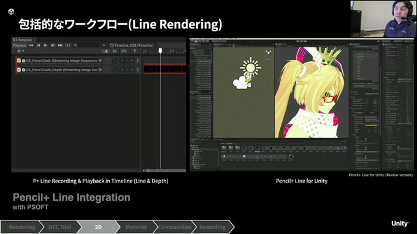The width and height of the screenshot is (417, 234).
Task: Open first folder in Unity Project panel
Action: [224, 148]
